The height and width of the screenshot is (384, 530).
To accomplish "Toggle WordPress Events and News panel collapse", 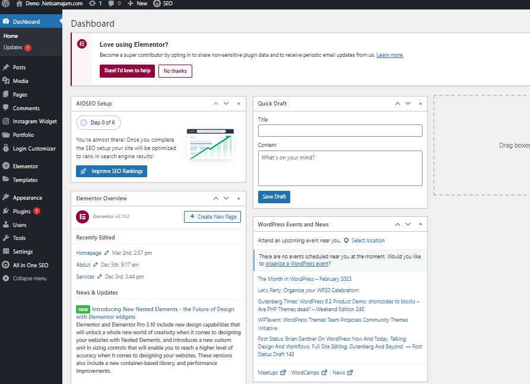I will [420, 224].
